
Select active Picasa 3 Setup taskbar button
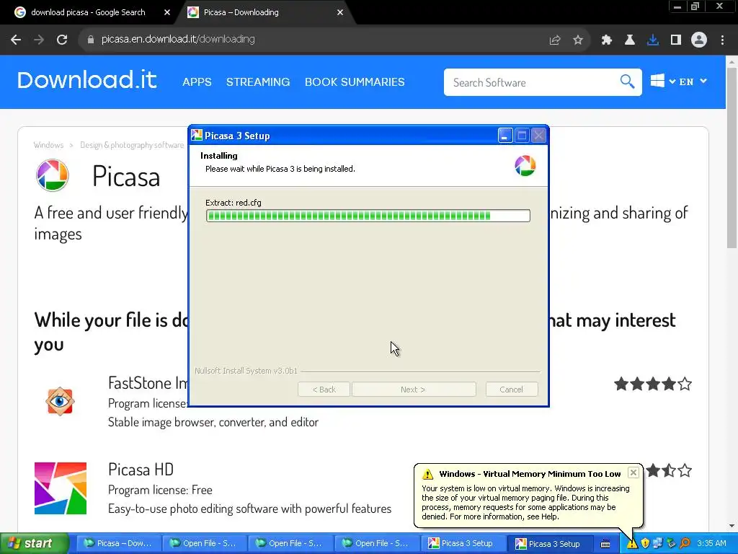[x=551, y=544]
